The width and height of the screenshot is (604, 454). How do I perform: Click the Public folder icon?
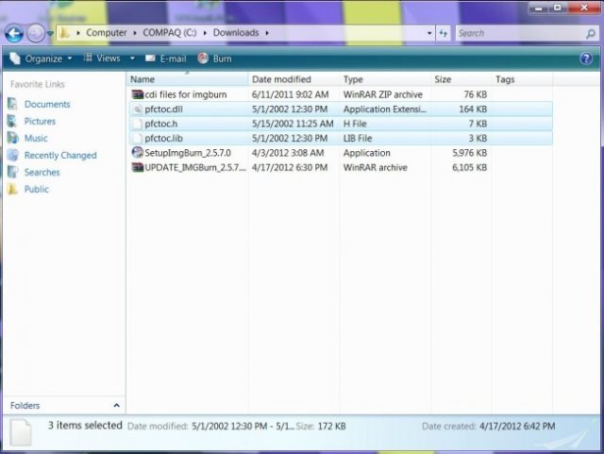pyautogui.click(x=12, y=189)
